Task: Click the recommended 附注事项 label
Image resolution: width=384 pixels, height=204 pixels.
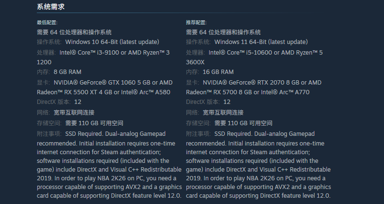Action: point(198,133)
